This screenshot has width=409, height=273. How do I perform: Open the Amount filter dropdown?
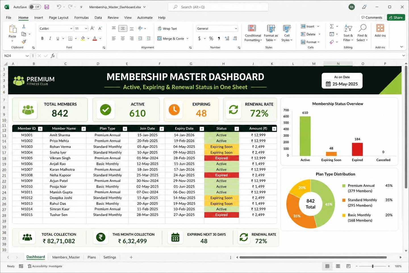(274, 129)
